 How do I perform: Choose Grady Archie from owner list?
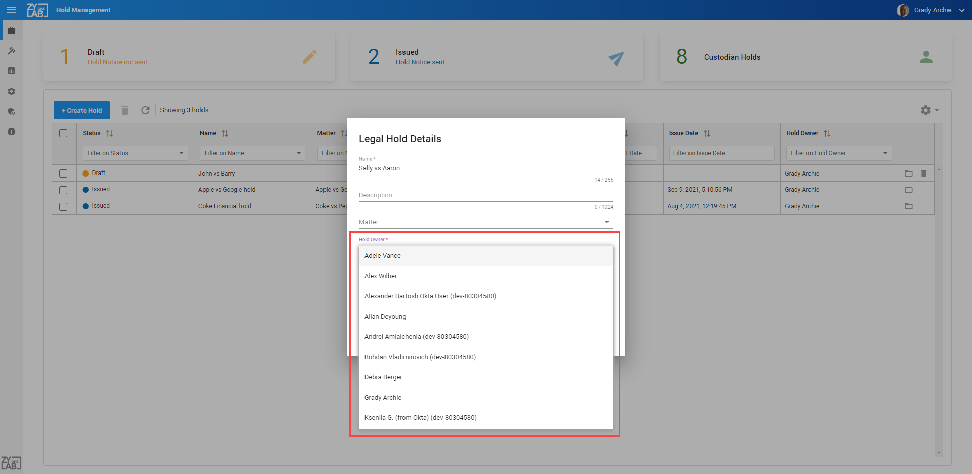(x=383, y=398)
